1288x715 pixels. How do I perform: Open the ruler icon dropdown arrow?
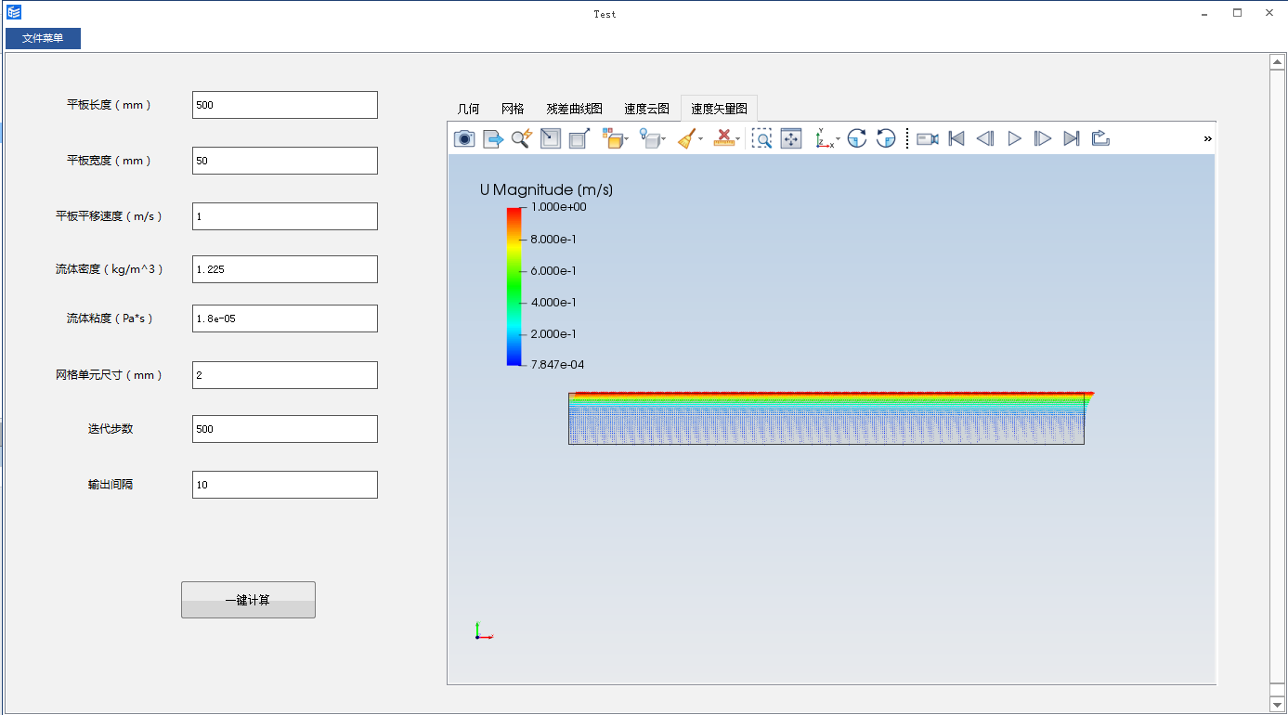738,139
